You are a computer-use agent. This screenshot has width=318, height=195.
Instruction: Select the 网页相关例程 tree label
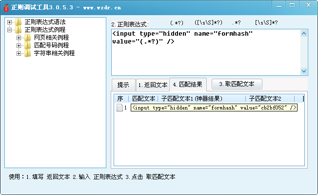(x=52, y=38)
